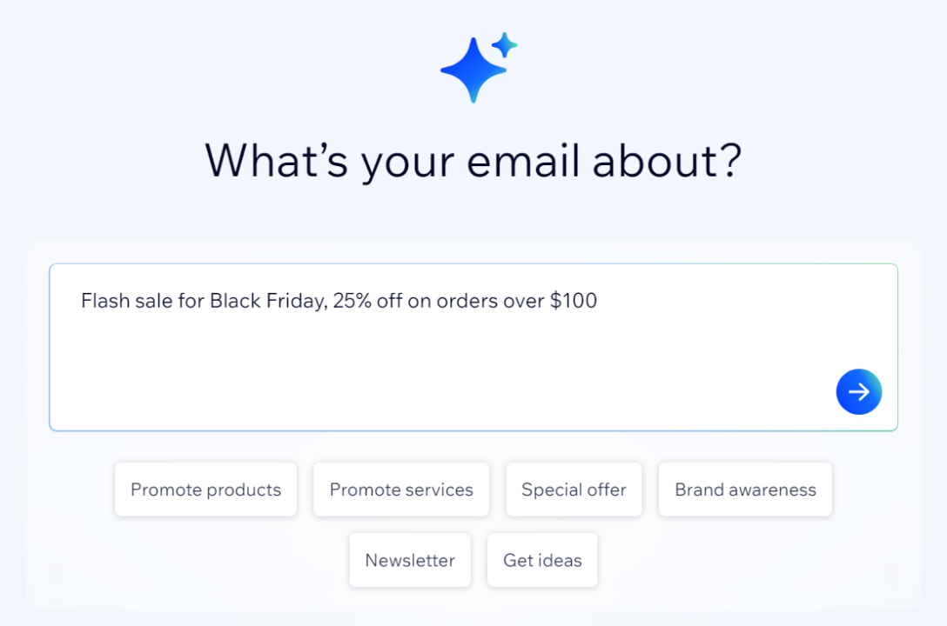The width and height of the screenshot is (947, 626).
Task: Click the small sparkle star beside the logo
Action: tap(504, 44)
